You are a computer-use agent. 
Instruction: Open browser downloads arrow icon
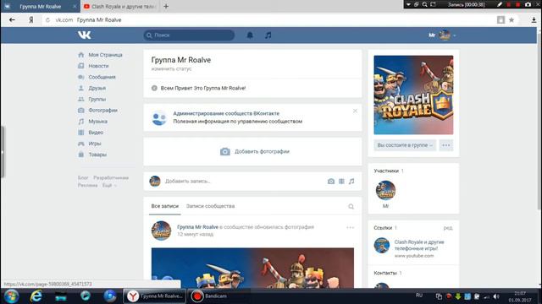[534, 20]
